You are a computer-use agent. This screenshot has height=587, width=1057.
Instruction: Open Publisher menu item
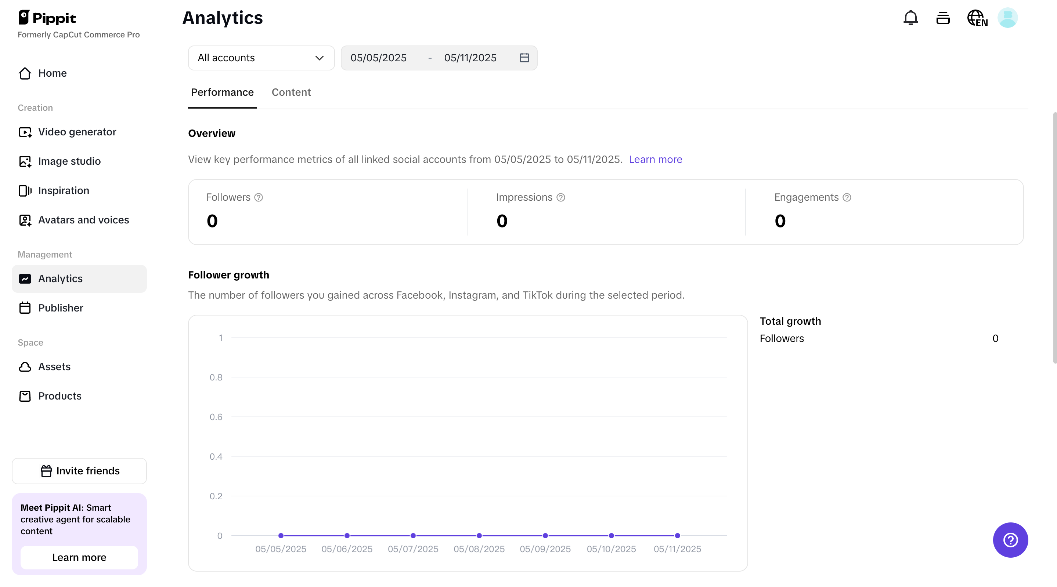point(79,308)
